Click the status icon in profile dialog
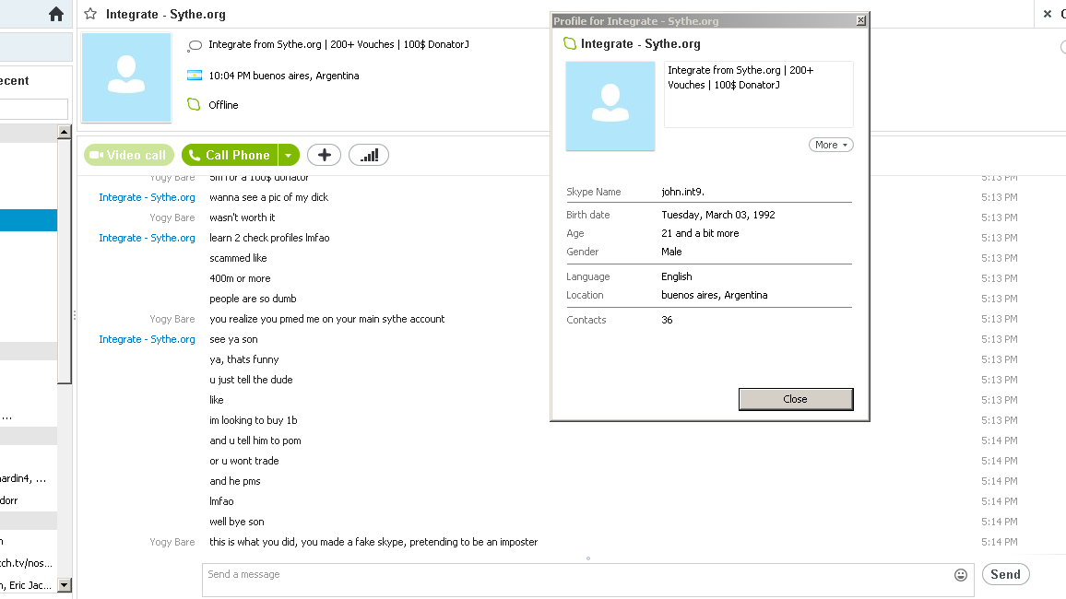1066x599 pixels. (570, 43)
